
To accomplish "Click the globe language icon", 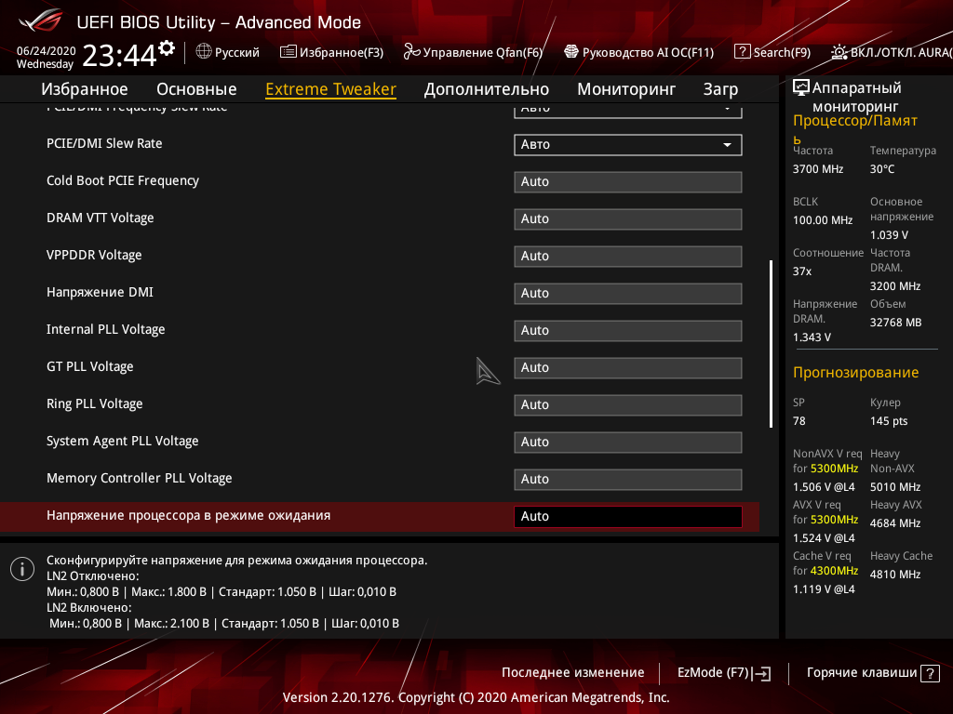I will tap(204, 52).
